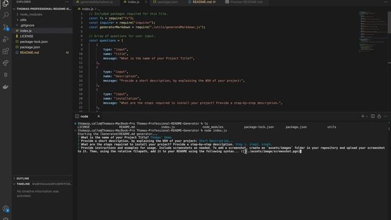391x220 pixels.
Task: Click code line 7 'const questions'
Action: (106, 40)
